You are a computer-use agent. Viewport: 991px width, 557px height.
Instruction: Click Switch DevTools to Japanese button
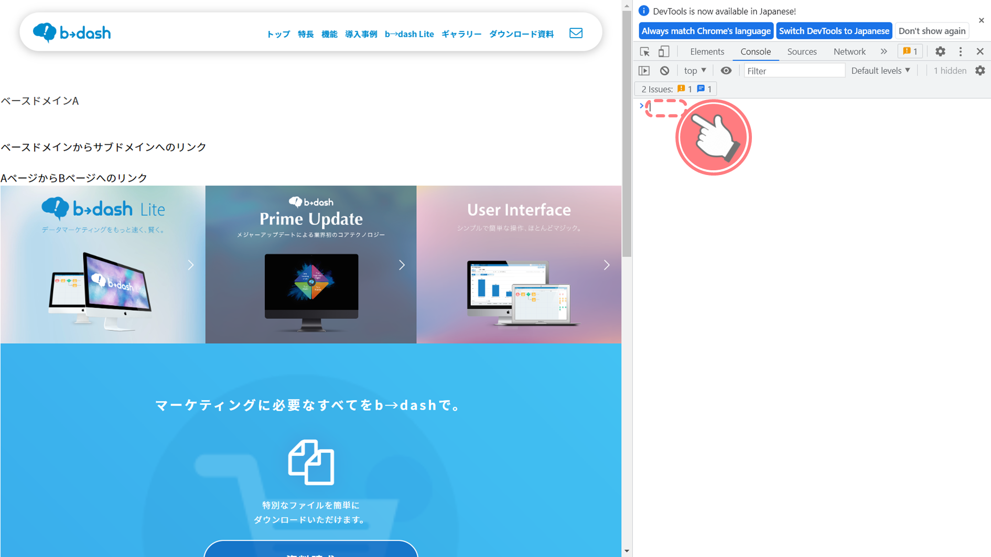(834, 31)
